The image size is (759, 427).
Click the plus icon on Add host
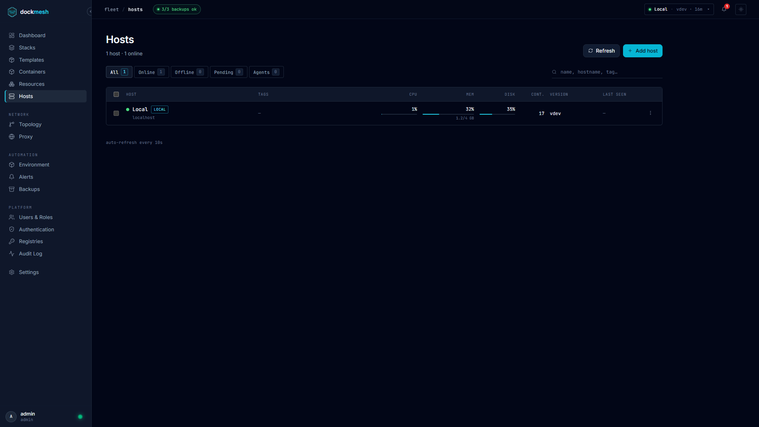click(x=630, y=51)
